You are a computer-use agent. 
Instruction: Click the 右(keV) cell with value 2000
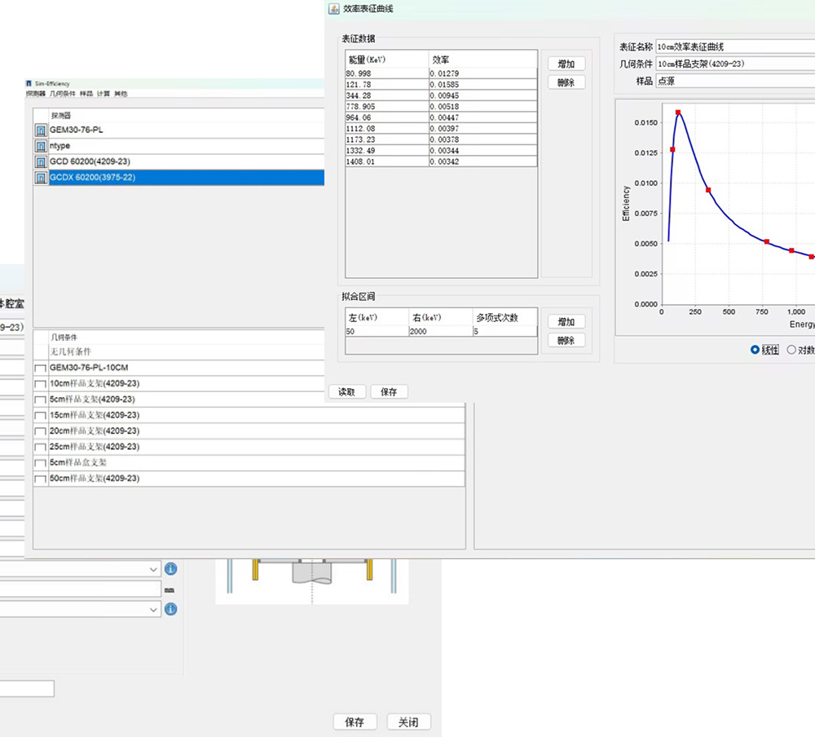[441, 332]
